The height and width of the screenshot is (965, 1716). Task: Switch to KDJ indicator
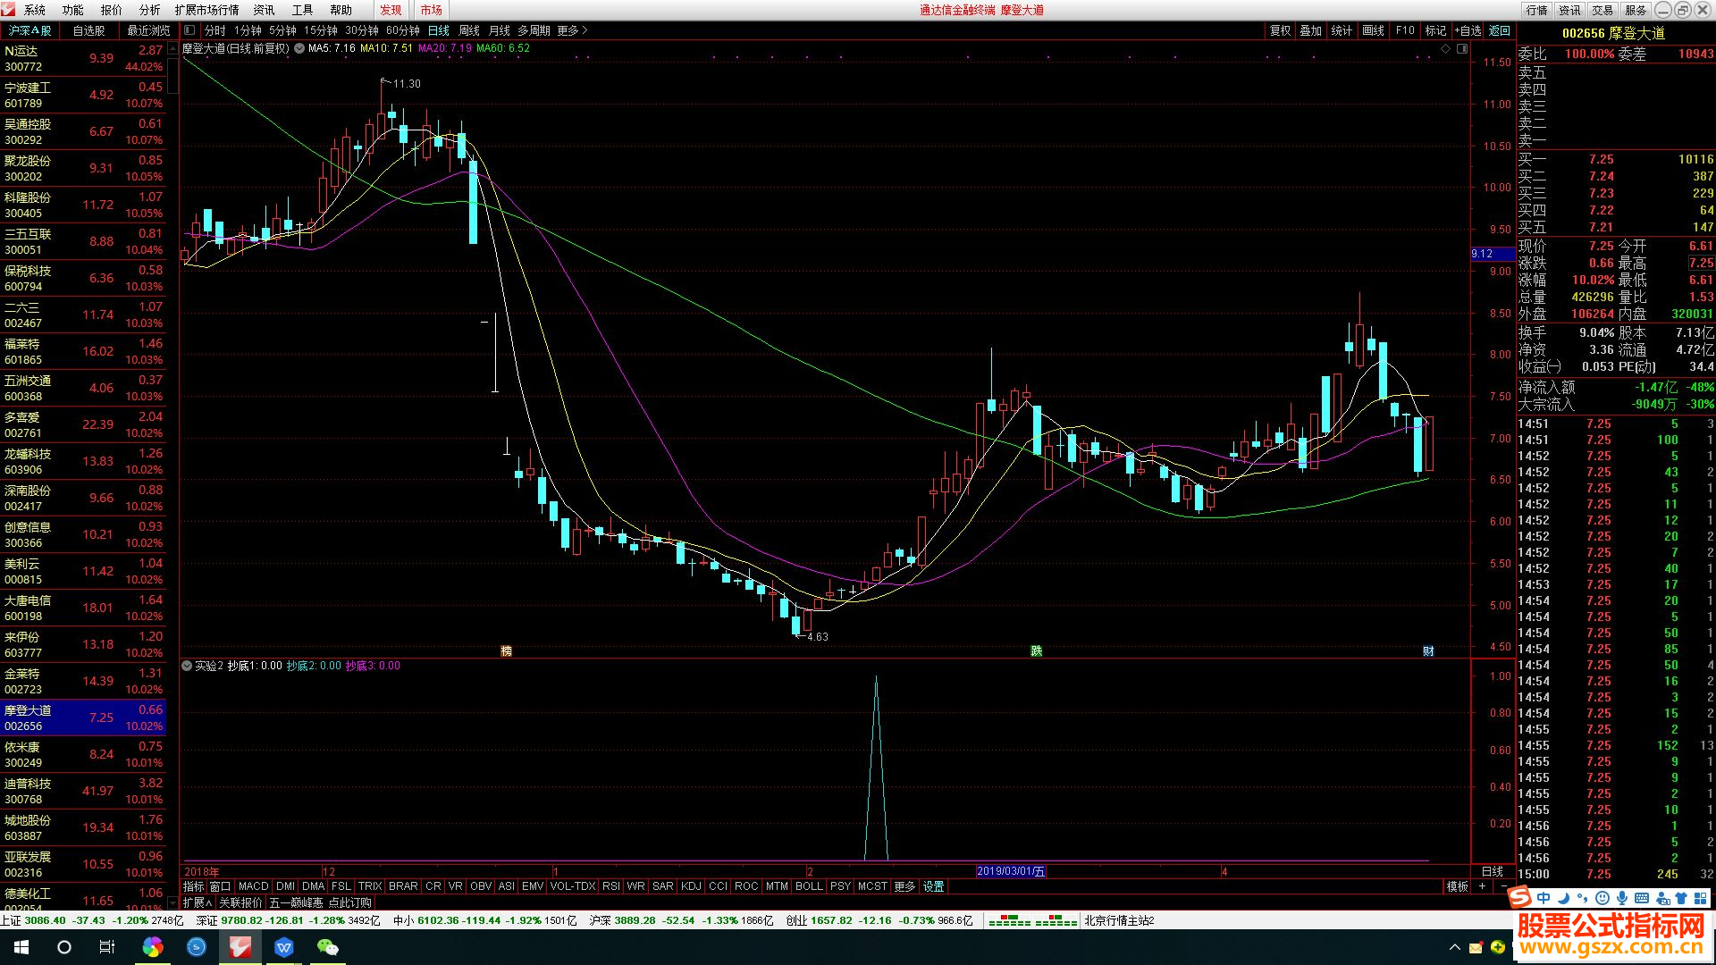(x=691, y=886)
